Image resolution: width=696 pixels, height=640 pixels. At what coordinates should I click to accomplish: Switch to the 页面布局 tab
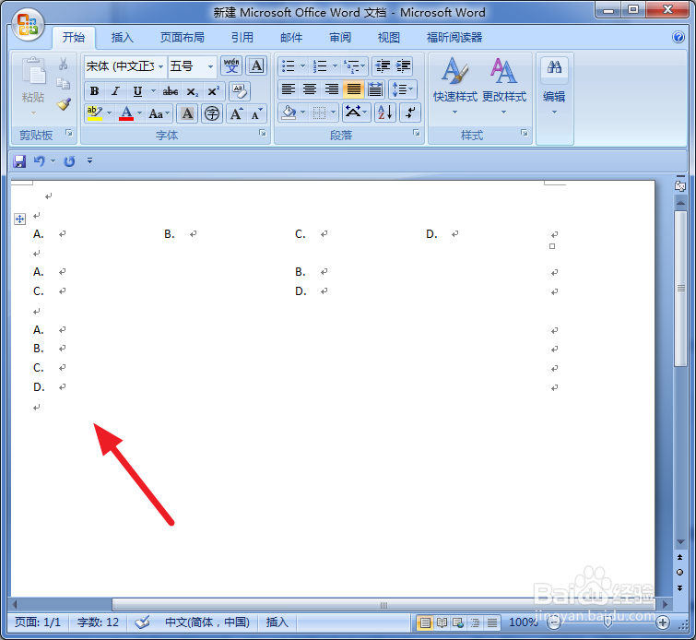(182, 38)
